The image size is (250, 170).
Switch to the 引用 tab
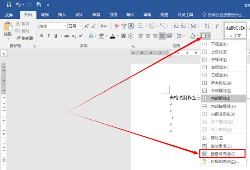pos(113,15)
